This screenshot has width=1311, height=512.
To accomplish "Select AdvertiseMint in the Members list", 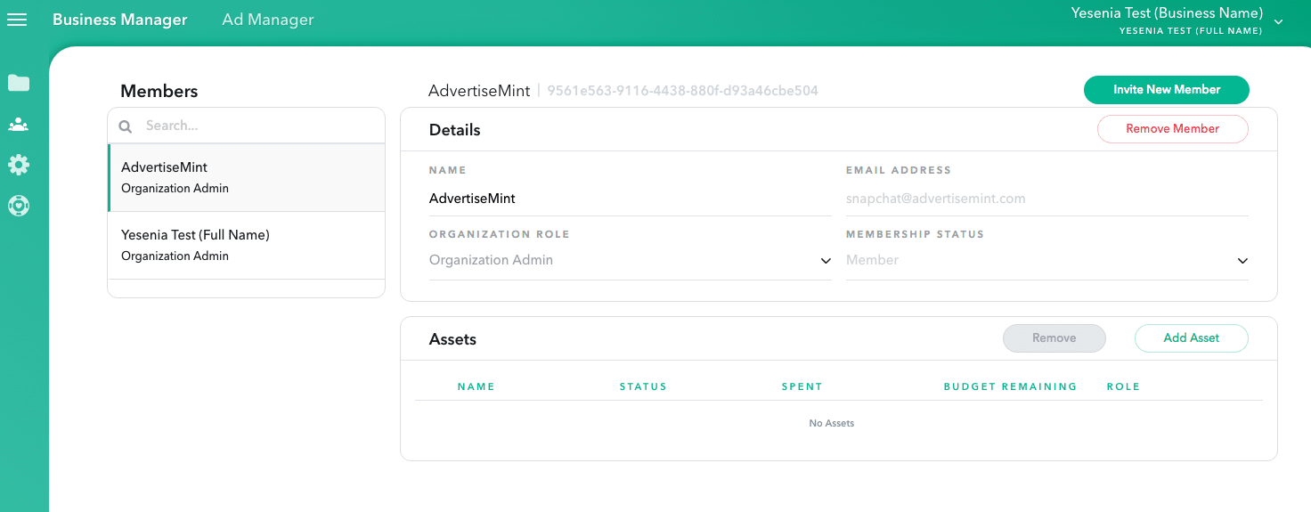I will pos(247,177).
